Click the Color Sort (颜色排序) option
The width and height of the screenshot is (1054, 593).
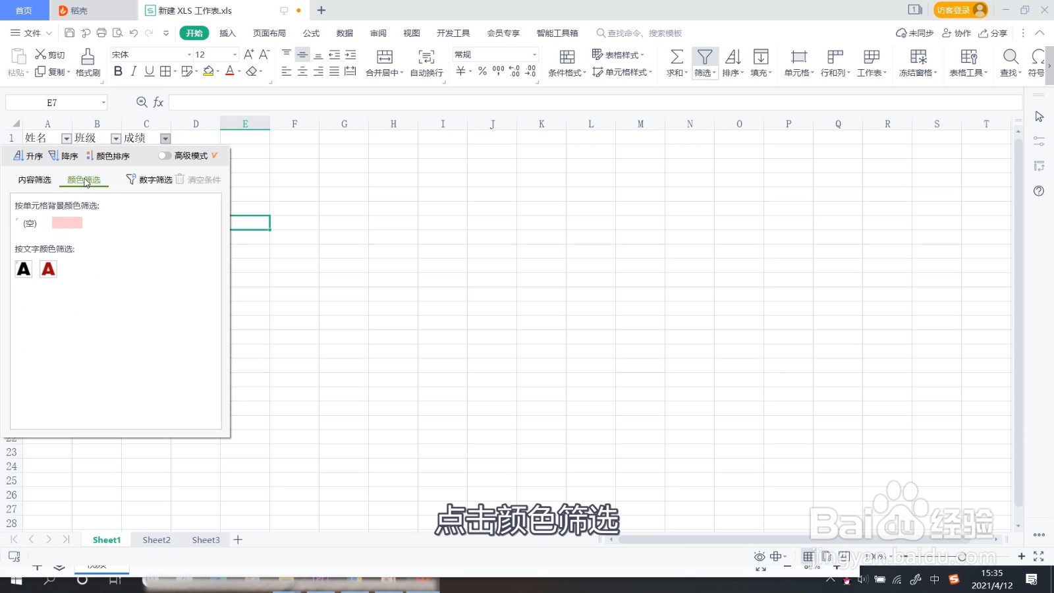coord(108,156)
